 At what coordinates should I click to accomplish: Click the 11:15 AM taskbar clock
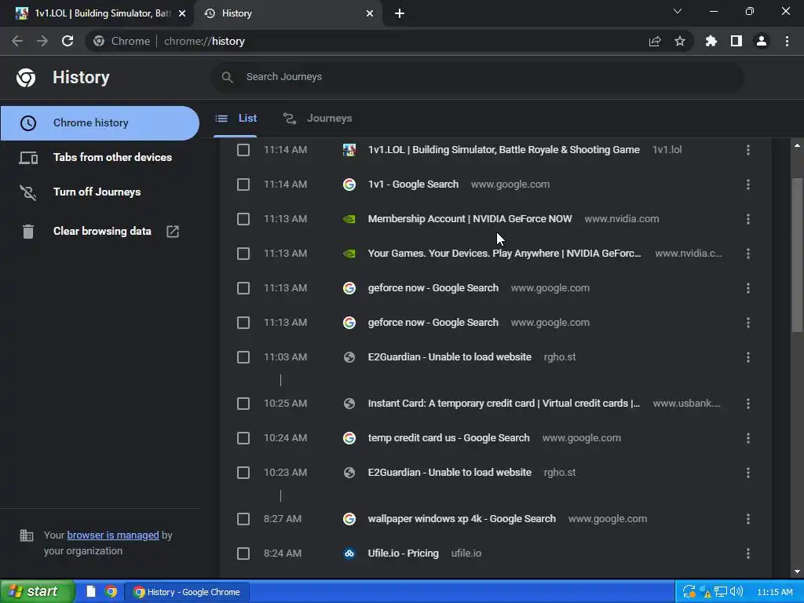point(774,592)
